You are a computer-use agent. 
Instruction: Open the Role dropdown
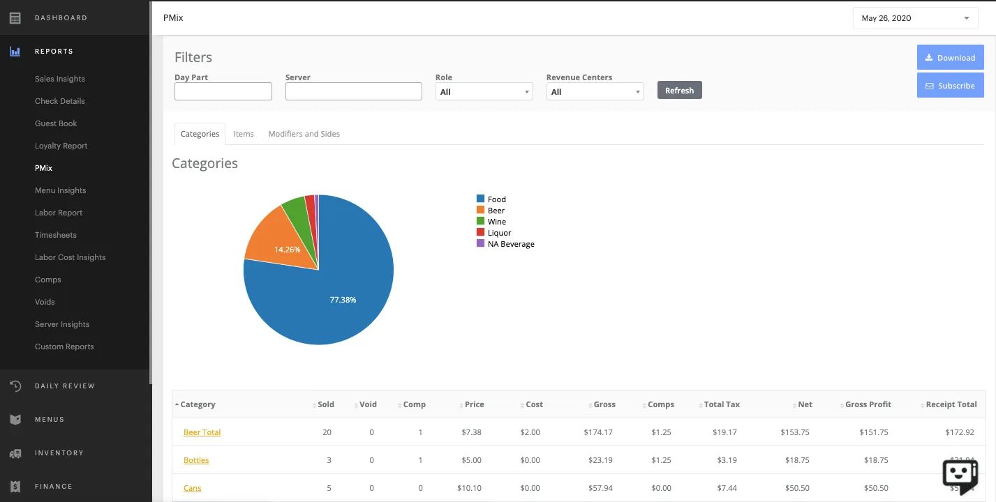(484, 92)
